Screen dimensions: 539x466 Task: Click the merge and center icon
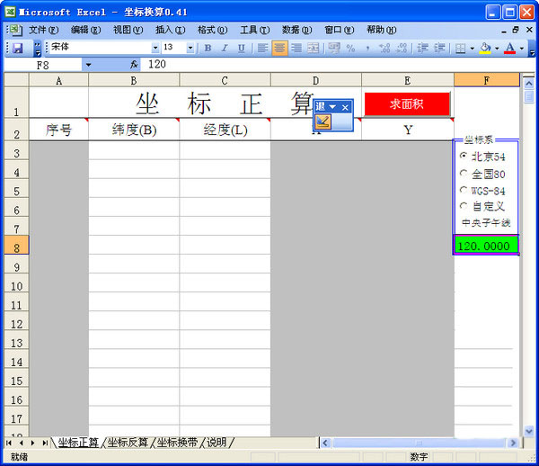(313, 48)
